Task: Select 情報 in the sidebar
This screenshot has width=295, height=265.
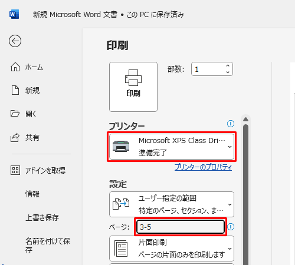Action: tap(32, 194)
